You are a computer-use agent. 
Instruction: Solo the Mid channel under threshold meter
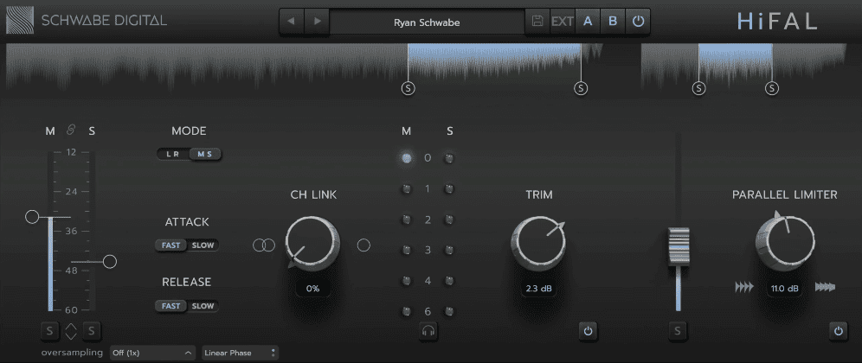49,331
